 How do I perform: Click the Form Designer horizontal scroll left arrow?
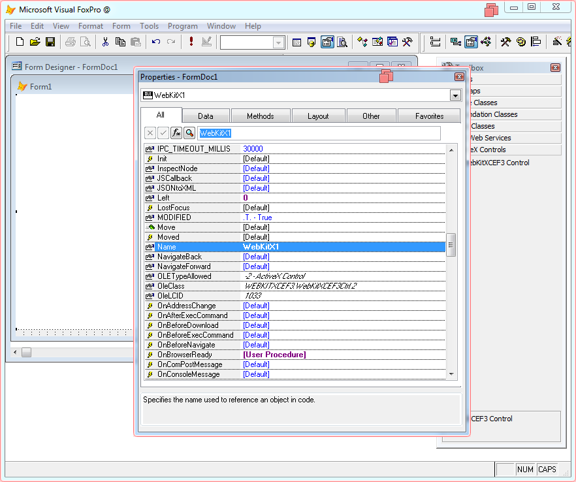(15, 352)
